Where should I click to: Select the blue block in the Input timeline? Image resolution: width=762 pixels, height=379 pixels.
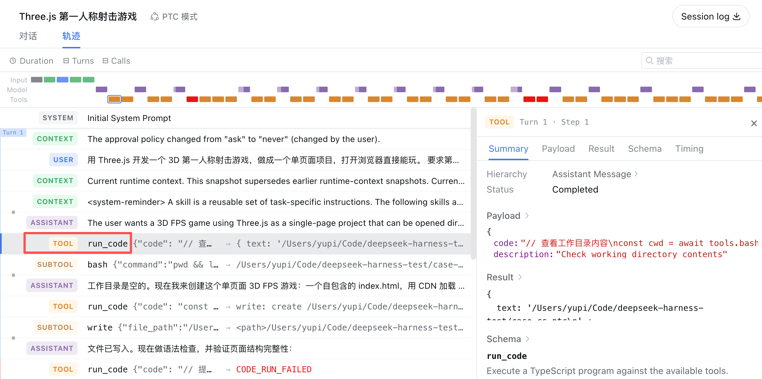tap(62, 80)
